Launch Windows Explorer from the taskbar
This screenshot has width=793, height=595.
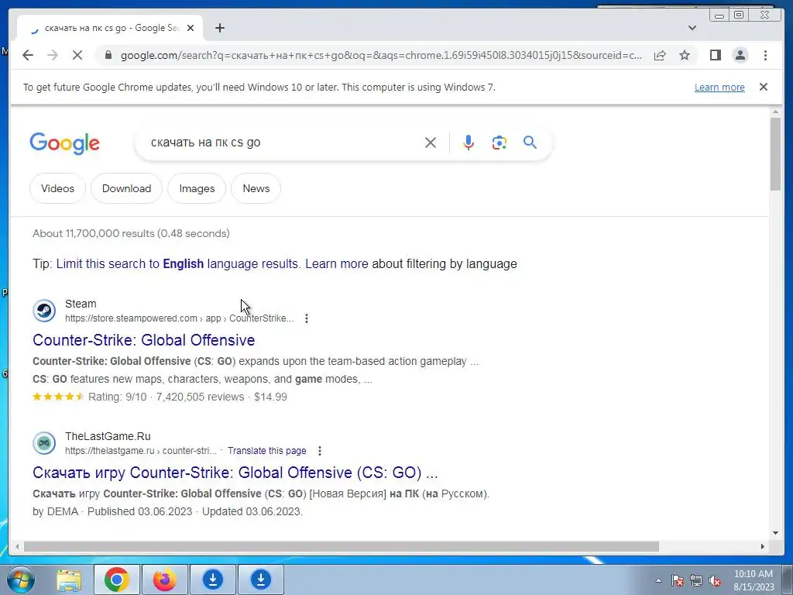69,580
